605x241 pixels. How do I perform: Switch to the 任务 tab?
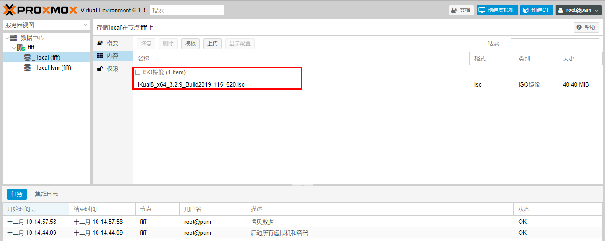coord(17,194)
